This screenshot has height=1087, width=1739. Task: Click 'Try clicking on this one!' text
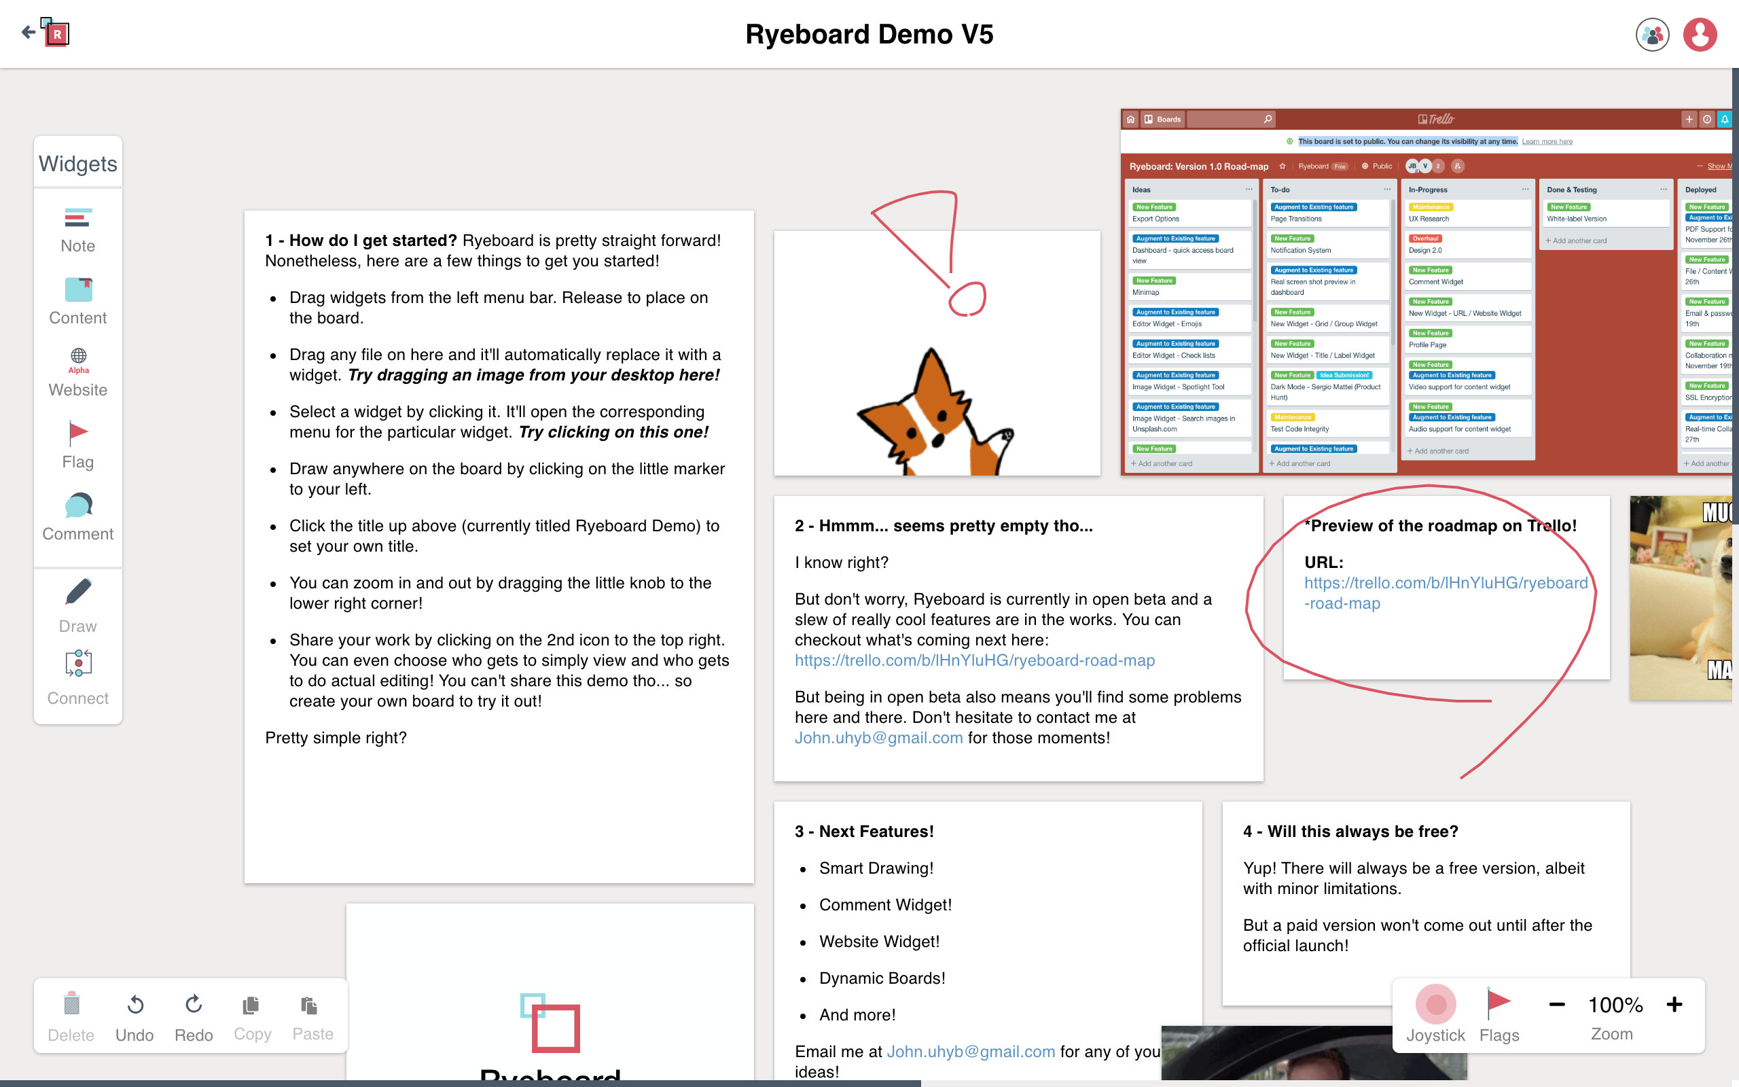[x=613, y=432]
